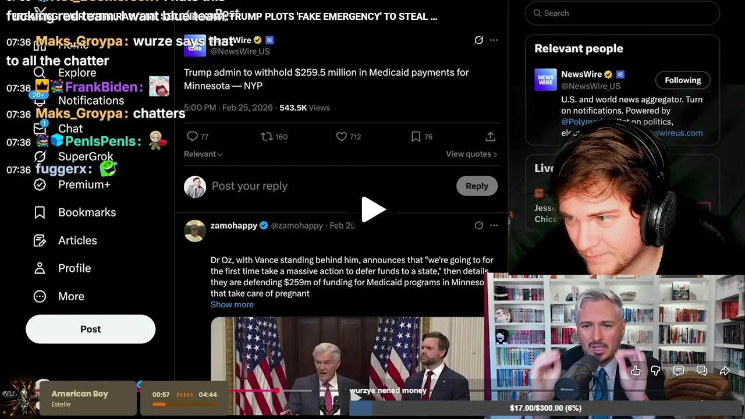This screenshot has width=745, height=419.
Task: Click Show more on zamohappy post
Action: point(232,304)
